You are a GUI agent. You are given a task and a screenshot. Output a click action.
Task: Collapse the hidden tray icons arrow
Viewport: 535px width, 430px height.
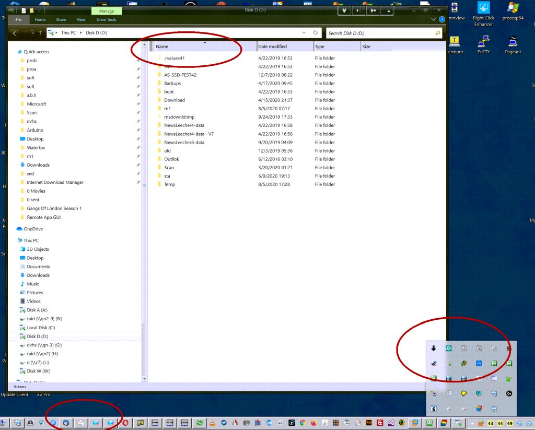(x=472, y=423)
